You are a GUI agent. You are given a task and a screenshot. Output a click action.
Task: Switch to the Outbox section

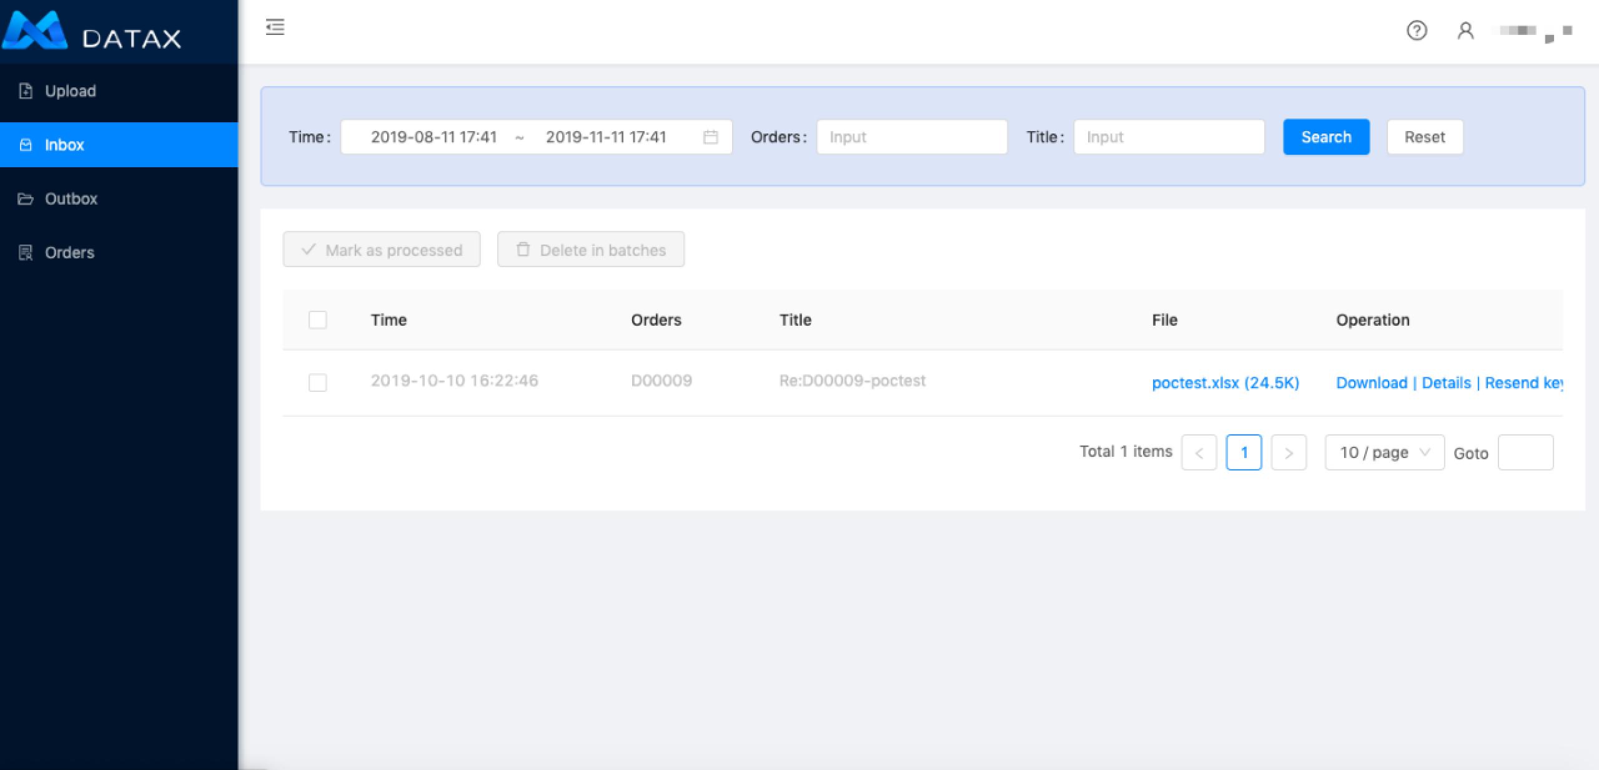[71, 198]
